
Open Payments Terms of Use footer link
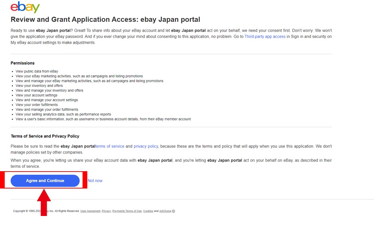coord(127,211)
